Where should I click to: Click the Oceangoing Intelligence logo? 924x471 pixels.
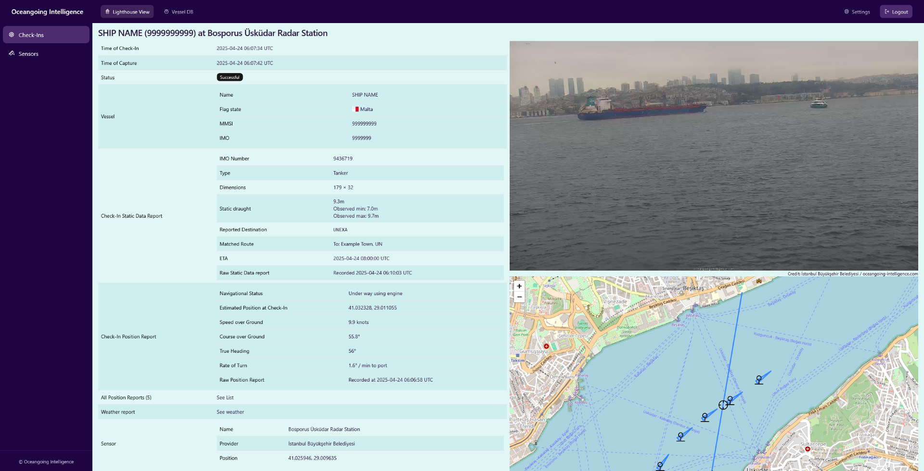click(47, 12)
